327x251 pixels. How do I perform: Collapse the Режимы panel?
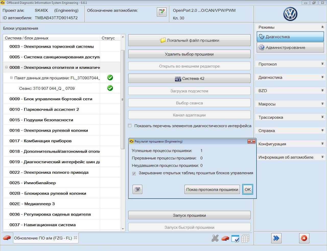322,27
